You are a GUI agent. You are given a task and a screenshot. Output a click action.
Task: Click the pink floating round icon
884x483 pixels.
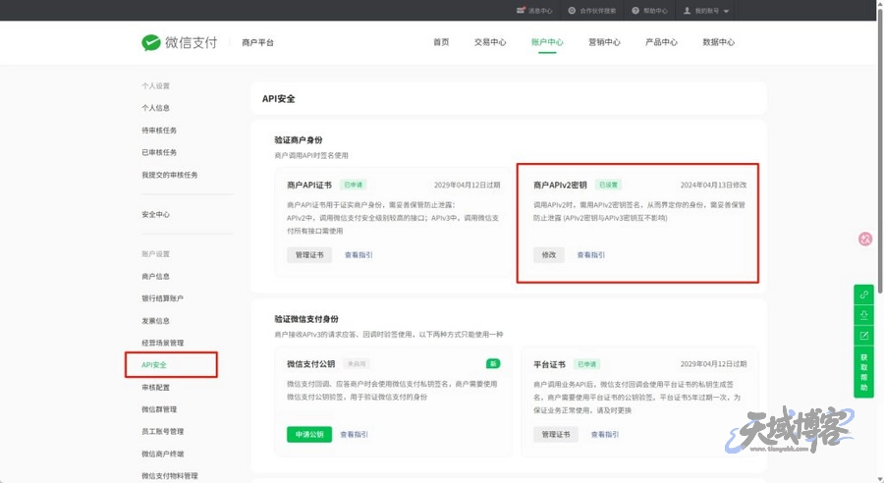(864, 239)
